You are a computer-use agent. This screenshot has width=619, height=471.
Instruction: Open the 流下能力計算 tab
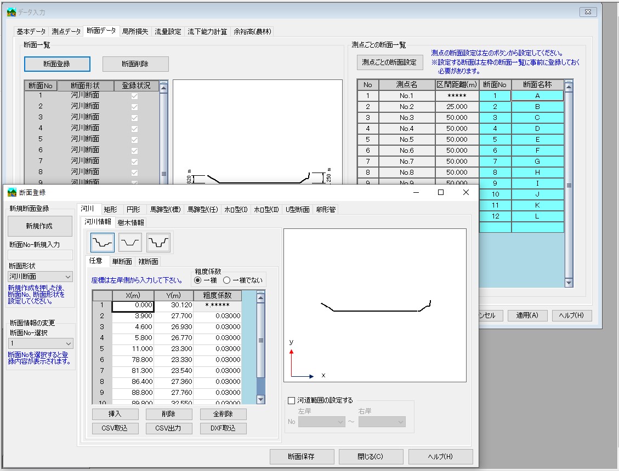tap(207, 32)
